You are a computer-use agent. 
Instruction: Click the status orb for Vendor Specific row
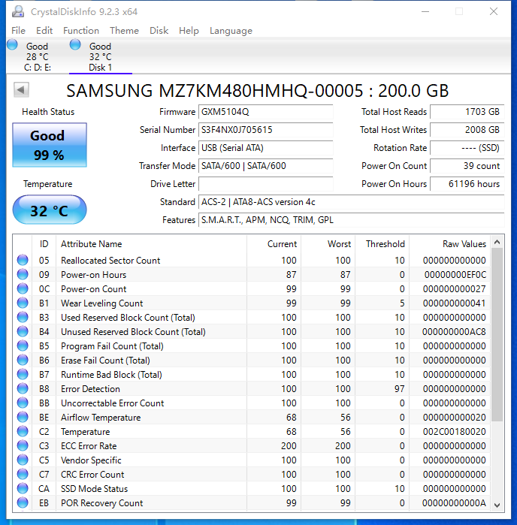[x=23, y=460]
